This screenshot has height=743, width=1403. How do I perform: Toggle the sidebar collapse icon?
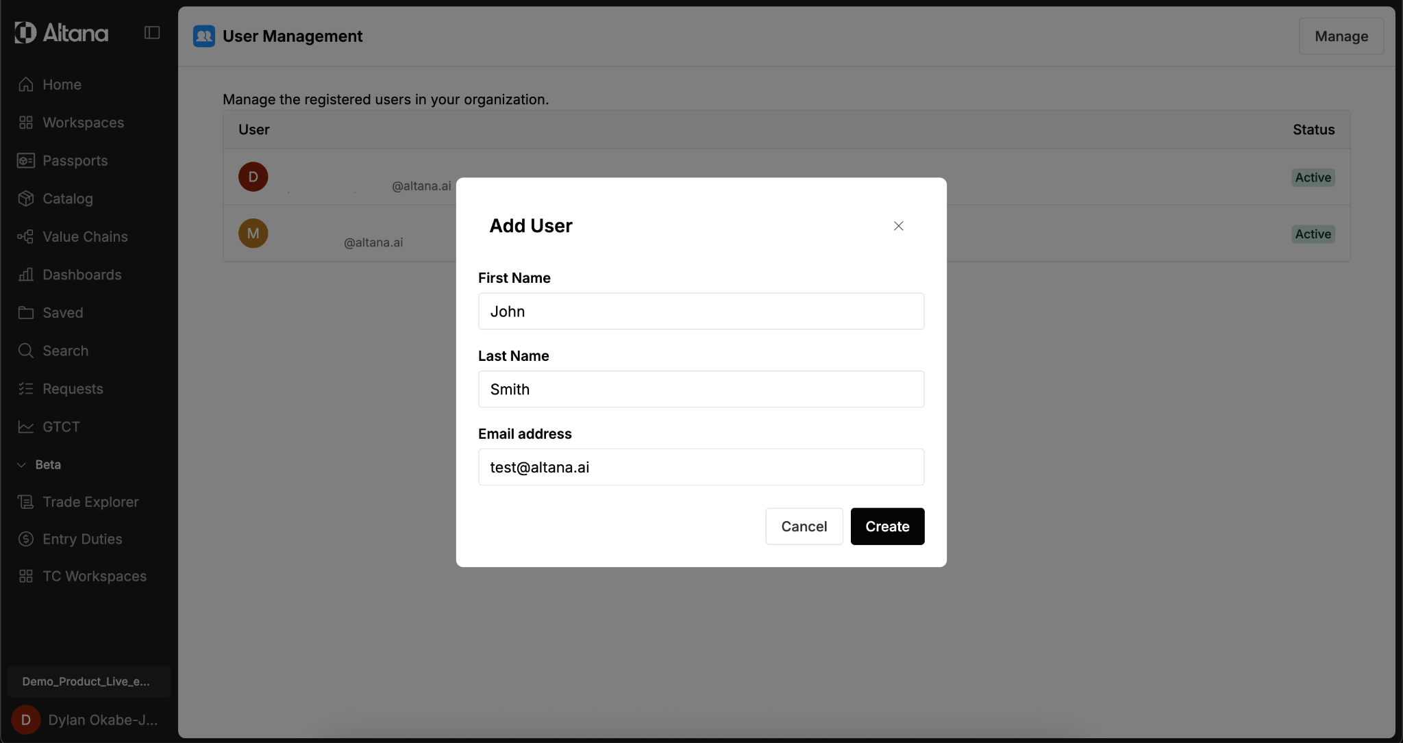coord(152,33)
